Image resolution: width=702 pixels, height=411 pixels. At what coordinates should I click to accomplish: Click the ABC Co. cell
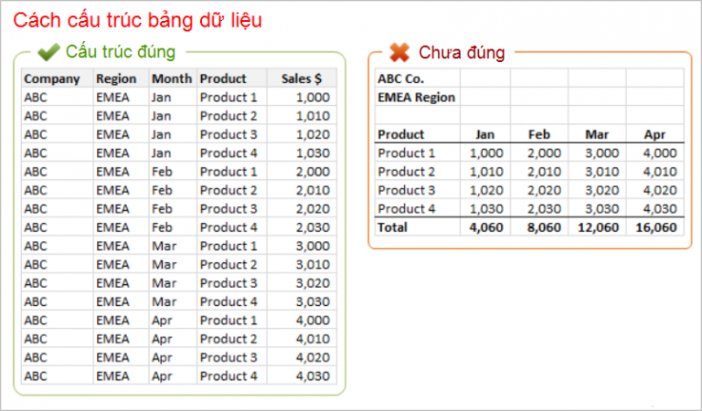(401, 79)
